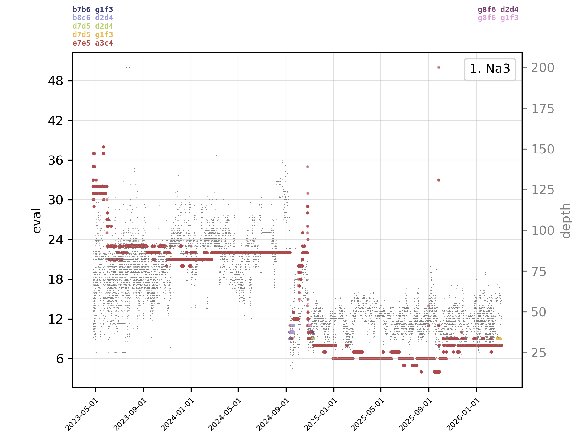Viewport: 580px width, 435px height.
Task: Click the 'eval' y-axis title
Action: (x=37, y=221)
